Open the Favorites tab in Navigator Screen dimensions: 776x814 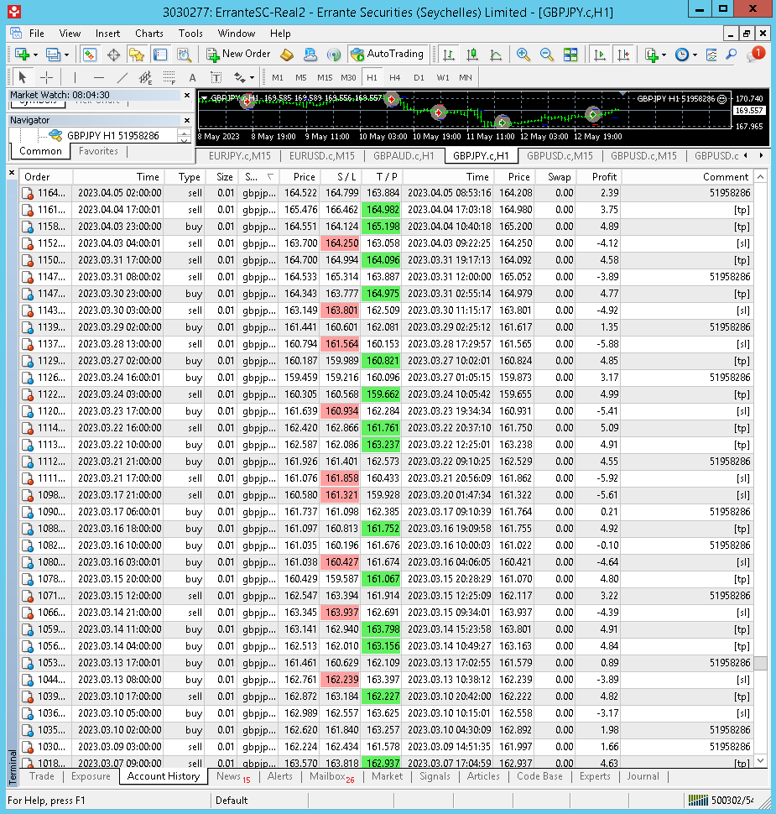point(98,151)
